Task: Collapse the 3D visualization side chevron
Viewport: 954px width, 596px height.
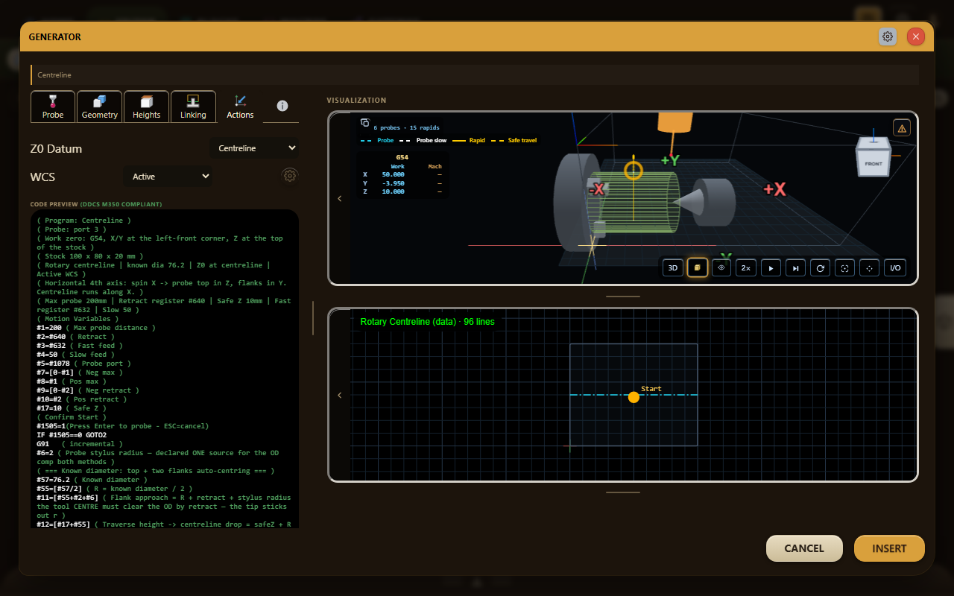Action: [x=340, y=198]
